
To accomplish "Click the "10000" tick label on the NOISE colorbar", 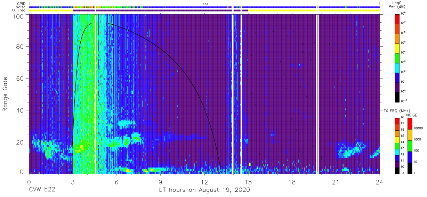I will click(418, 128).
